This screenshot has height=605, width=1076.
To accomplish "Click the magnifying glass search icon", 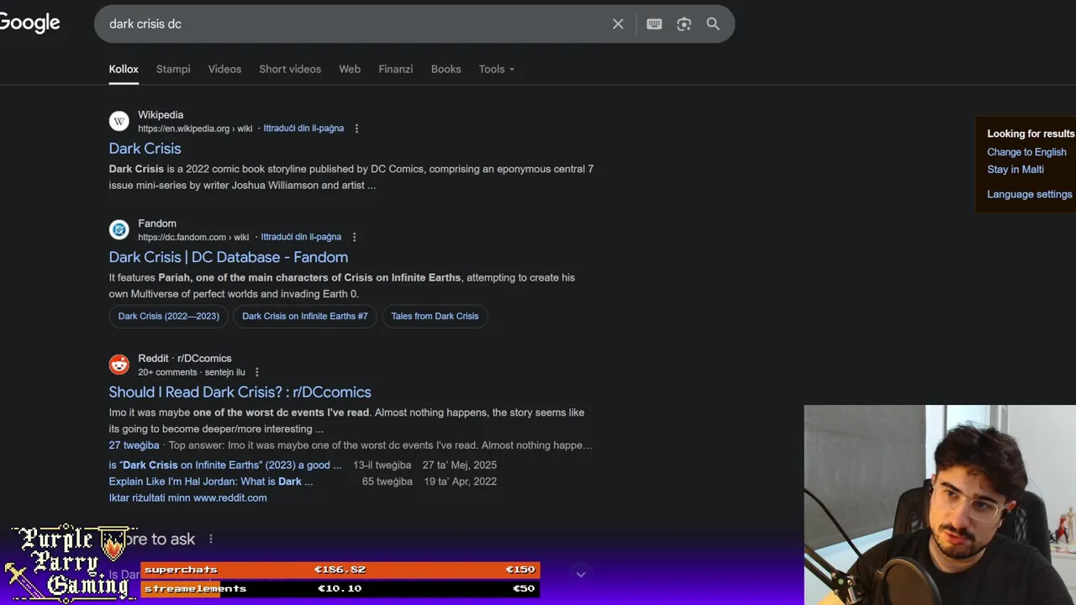I will 713,24.
